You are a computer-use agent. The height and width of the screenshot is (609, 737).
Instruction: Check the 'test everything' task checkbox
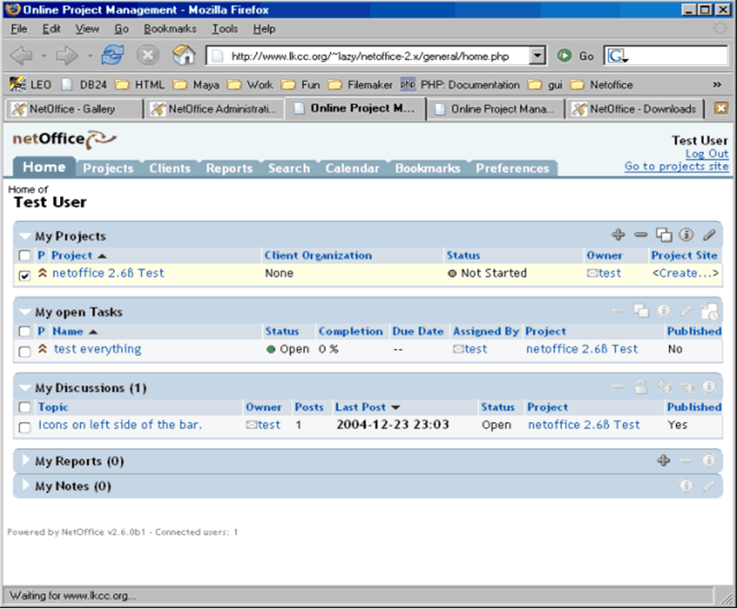point(25,351)
